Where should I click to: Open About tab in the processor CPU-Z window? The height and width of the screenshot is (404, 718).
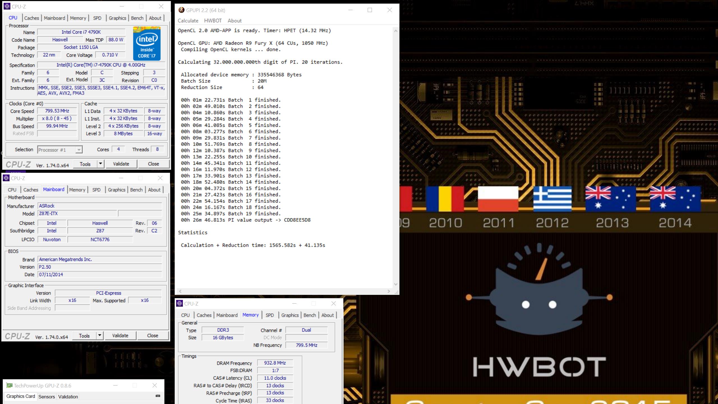155,18
